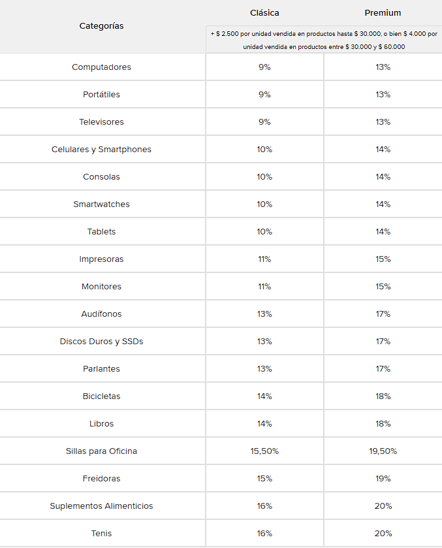Click the Premium percentage for Bicicletas
Image resolution: width=442 pixels, height=548 pixels.
tap(383, 396)
